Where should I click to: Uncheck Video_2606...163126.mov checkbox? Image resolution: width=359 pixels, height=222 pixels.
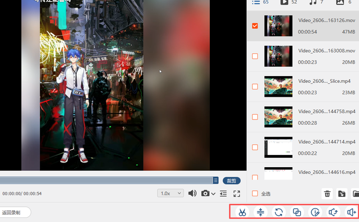pos(255,26)
